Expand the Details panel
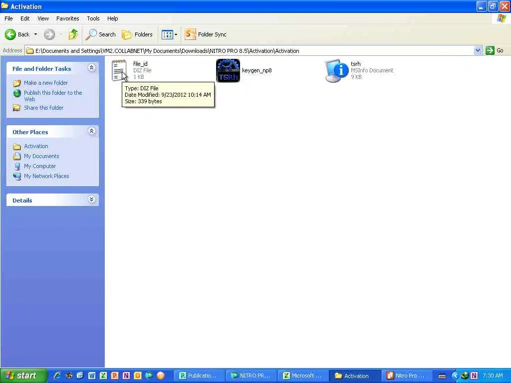 (92, 199)
